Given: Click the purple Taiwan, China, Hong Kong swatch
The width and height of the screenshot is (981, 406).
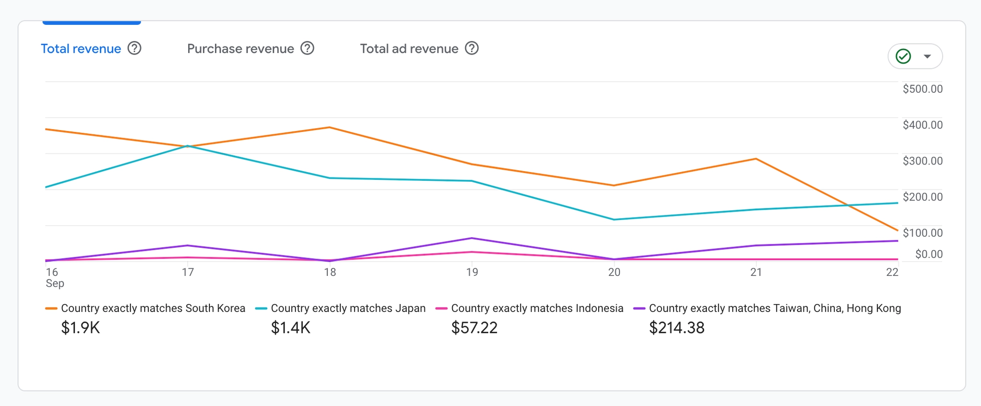Looking at the screenshot, I should [639, 308].
